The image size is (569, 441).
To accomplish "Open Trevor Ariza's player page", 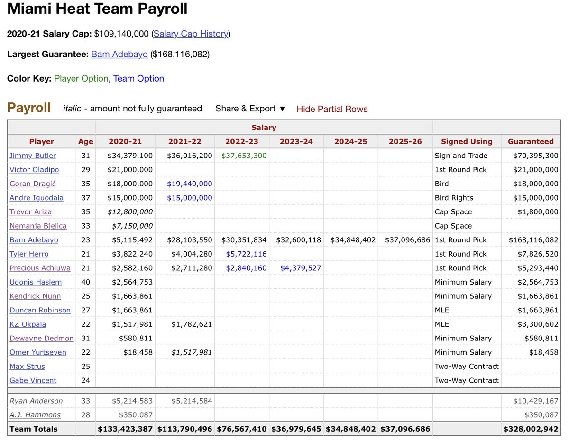I will pyautogui.click(x=30, y=211).
